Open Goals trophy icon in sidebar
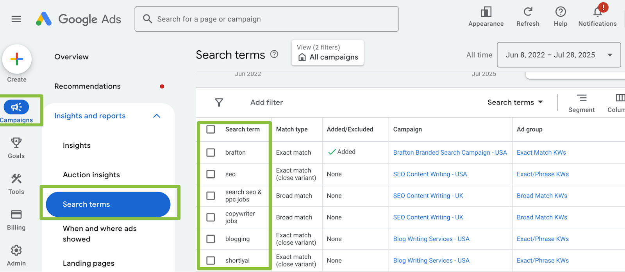The width and height of the screenshot is (625, 272). (16, 143)
